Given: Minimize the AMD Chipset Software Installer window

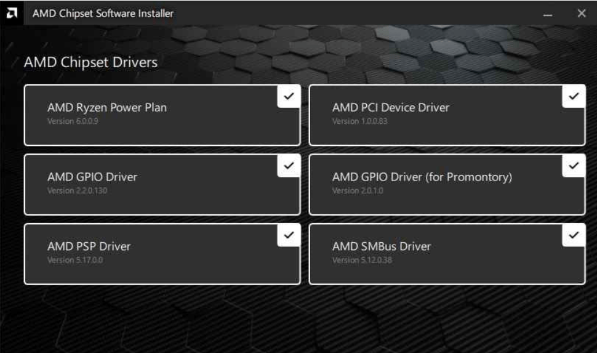Looking at the screenshot, I should (548, 14).
